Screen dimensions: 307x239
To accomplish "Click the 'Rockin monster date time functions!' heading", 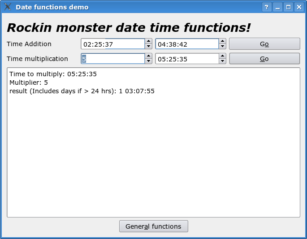I will 129,27.
